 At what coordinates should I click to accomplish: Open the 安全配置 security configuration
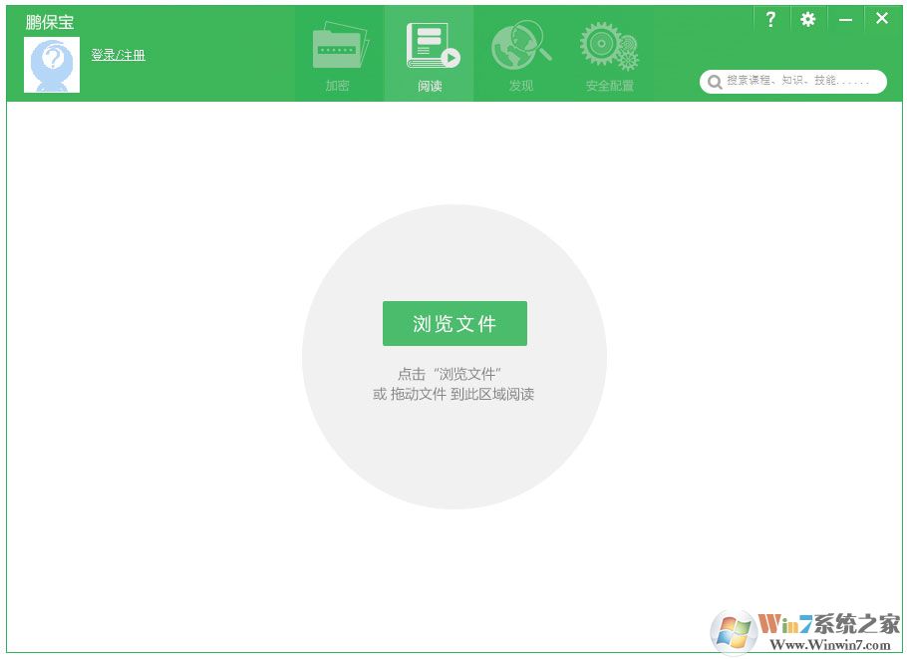click(x=609, y=52)
